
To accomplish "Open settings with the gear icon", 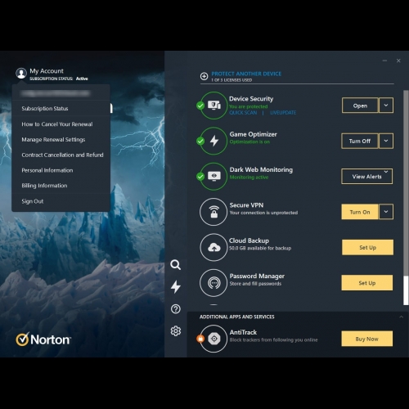I will point(176,330).
